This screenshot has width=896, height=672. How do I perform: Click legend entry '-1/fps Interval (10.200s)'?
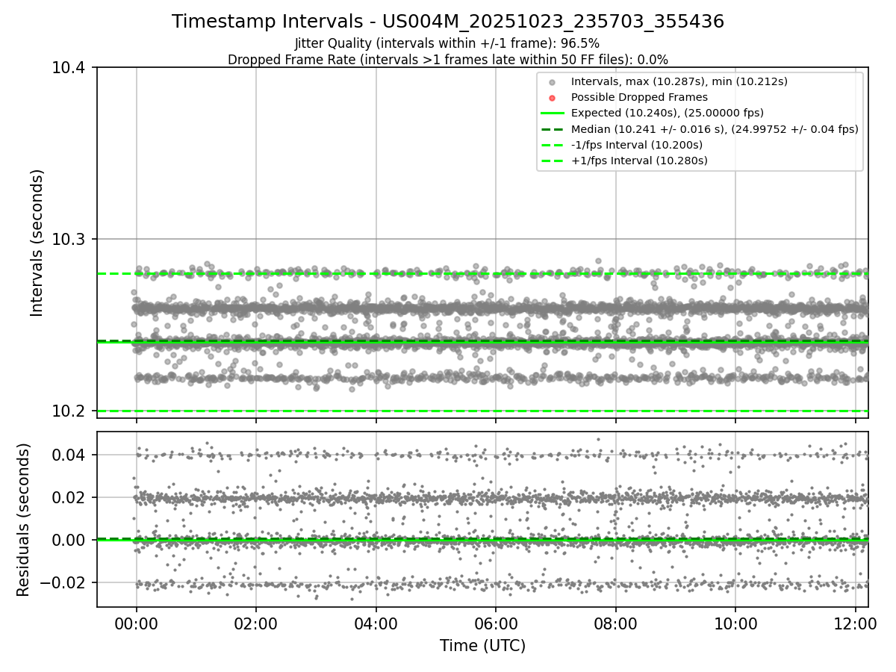pyautogui.click(x=637, y=145)
